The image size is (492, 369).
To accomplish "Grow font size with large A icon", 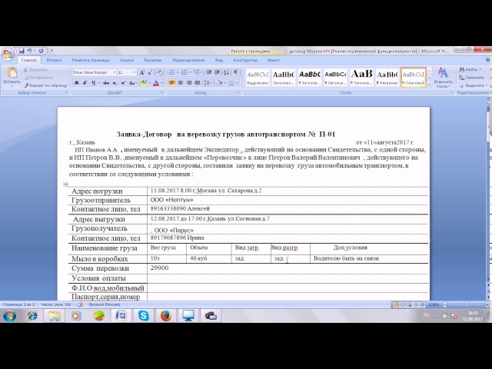I will pyautogui.click(x=141, y=72).
